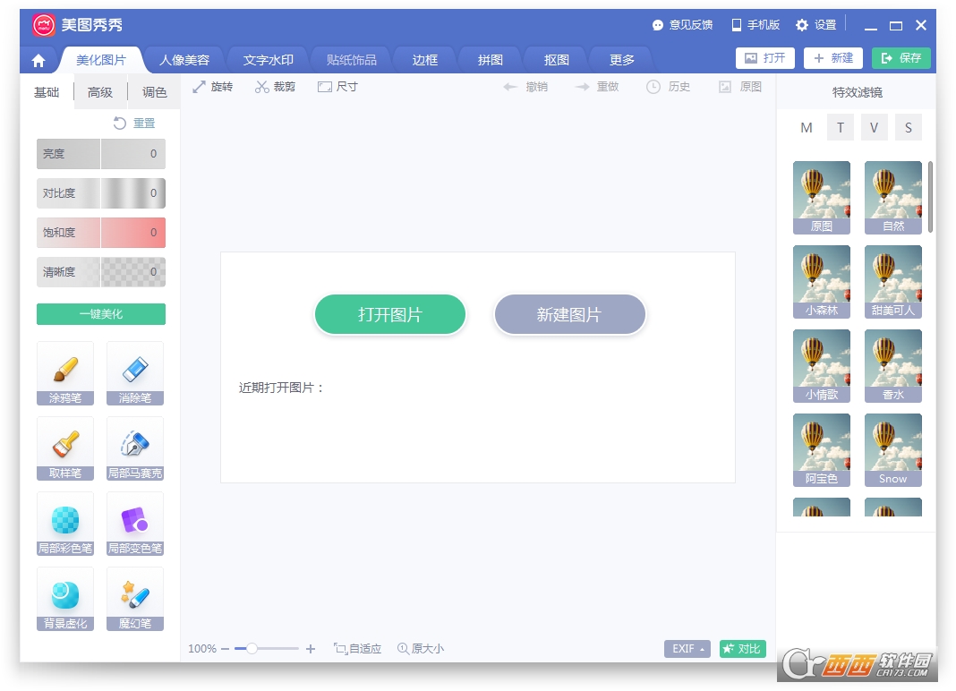This screenshot has height=691, width=956.
Task: Open the 背景虚化 background blur tool
Action: pyautogui.click(x=65, y=598)
